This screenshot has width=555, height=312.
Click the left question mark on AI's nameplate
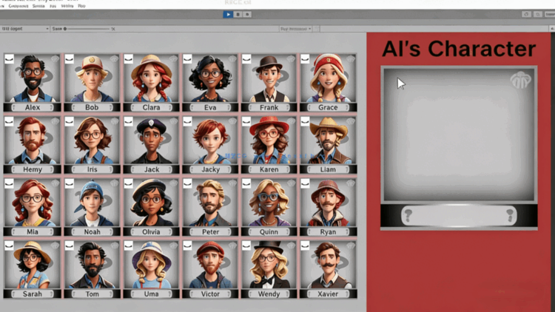pos(407,215)
